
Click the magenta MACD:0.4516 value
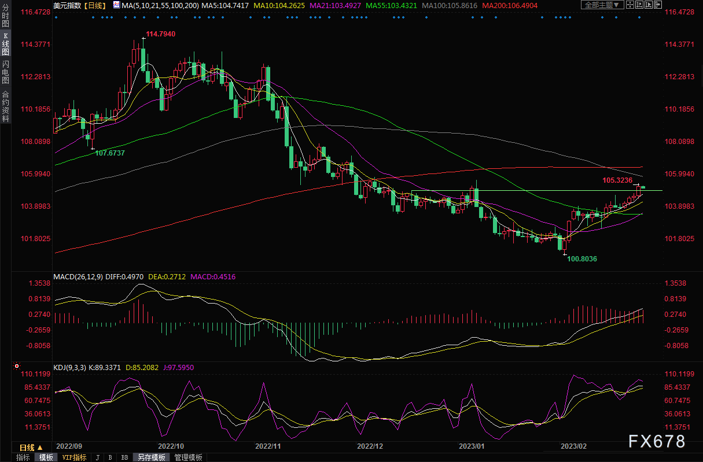[x=214, y=277]
